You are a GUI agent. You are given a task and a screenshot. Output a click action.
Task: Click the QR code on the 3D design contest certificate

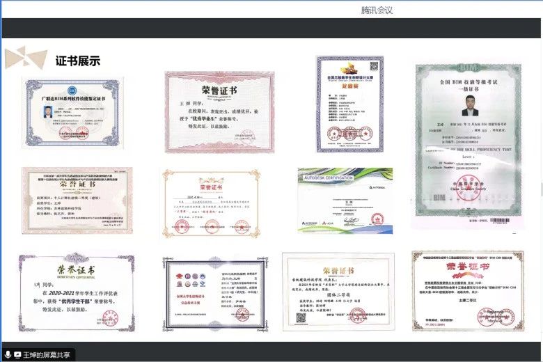372,66
